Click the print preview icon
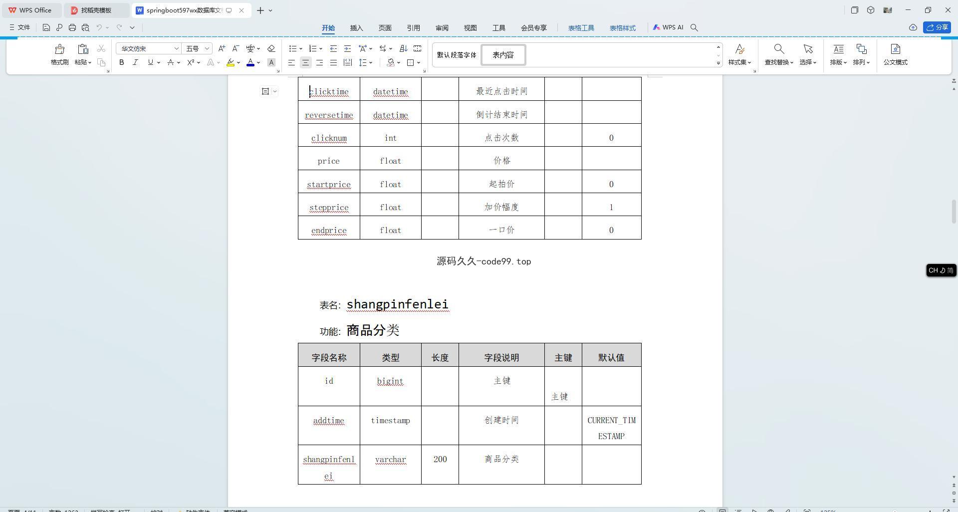Viewport: 958px width, 512px height. tap(85, 27)
